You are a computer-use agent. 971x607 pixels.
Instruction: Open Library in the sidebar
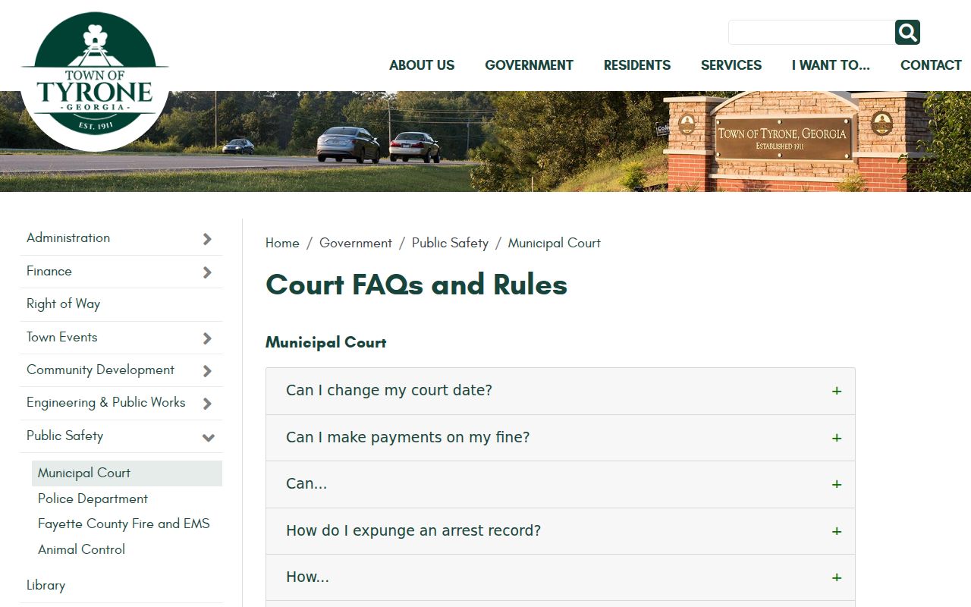46,585
